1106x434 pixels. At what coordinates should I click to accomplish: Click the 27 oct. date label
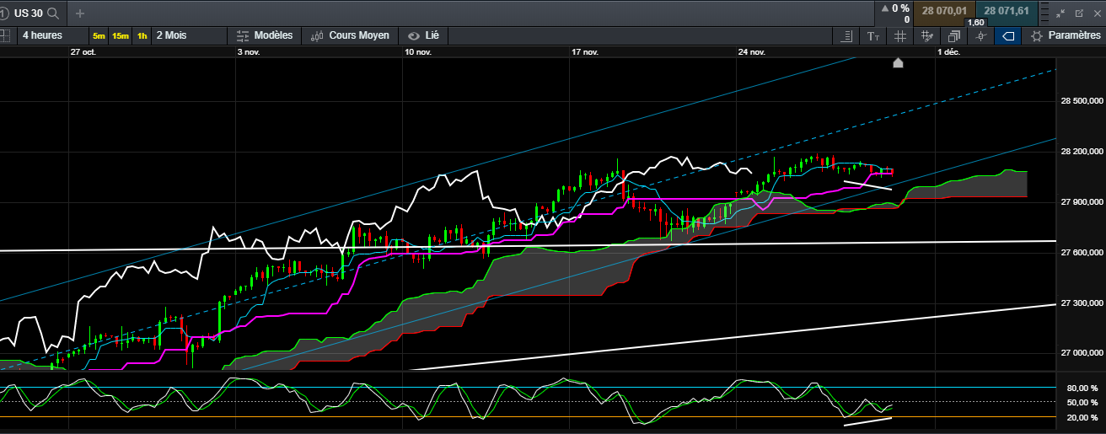83,51
